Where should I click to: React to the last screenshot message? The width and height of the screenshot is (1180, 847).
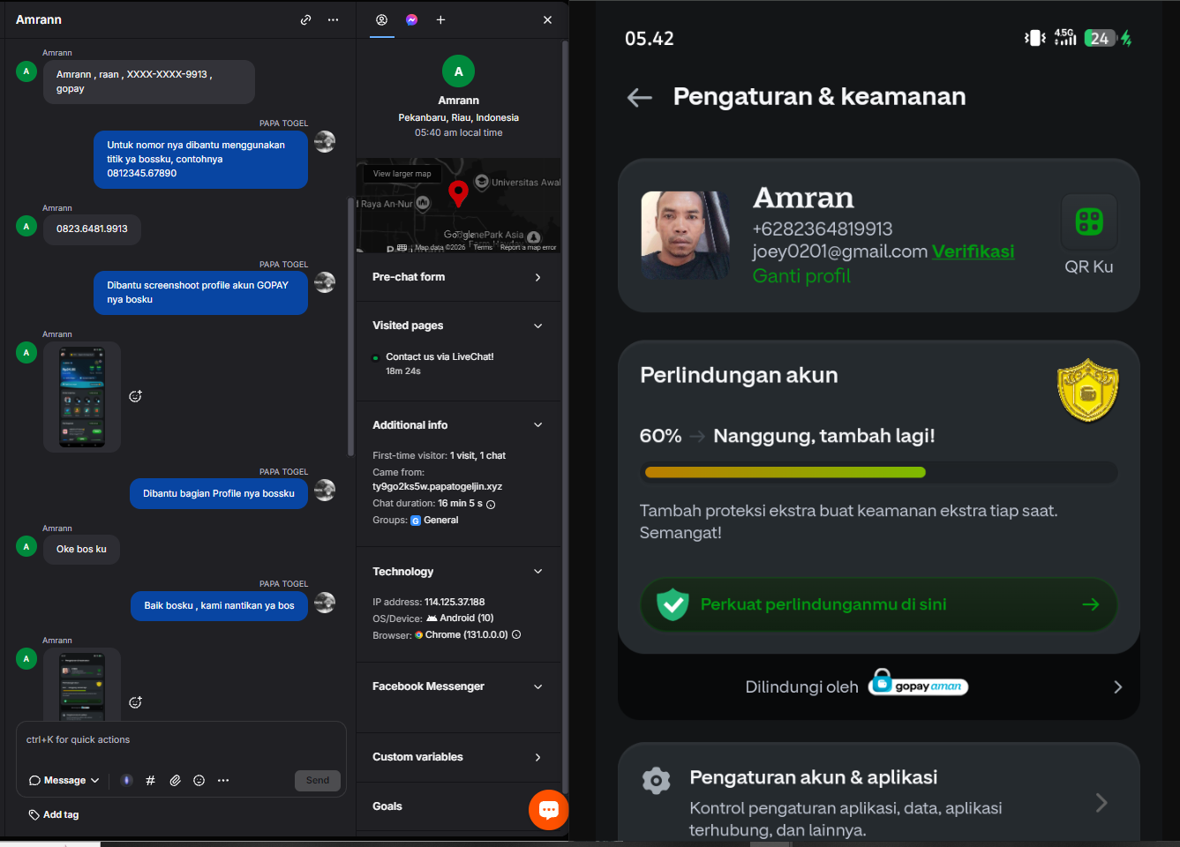pos(135,702)
